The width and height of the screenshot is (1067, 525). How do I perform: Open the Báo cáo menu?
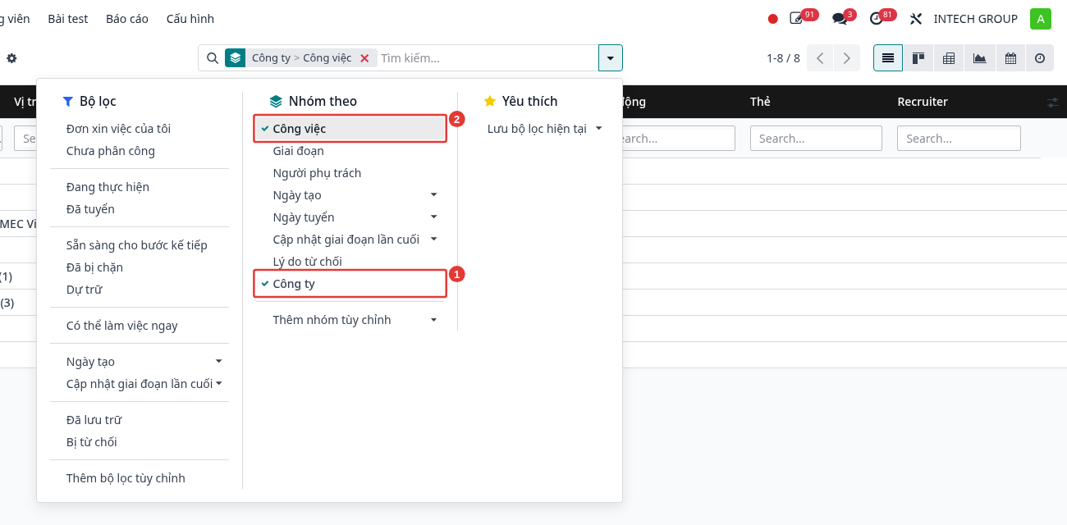[127, 19]
